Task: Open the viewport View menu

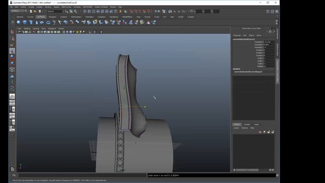Action: point(19,28)
